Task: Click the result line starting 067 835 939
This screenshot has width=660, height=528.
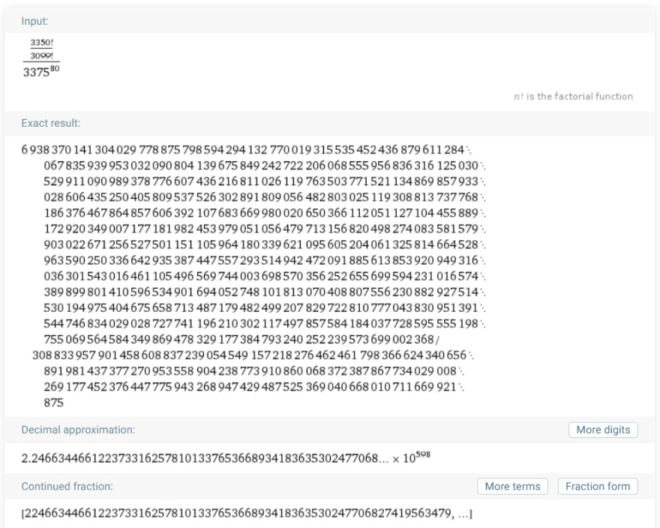Action: pos(264,166)
